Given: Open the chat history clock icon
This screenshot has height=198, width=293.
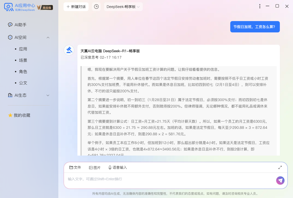Looking at the screenshot, I should pyautogui.click(x=96, y=7).
